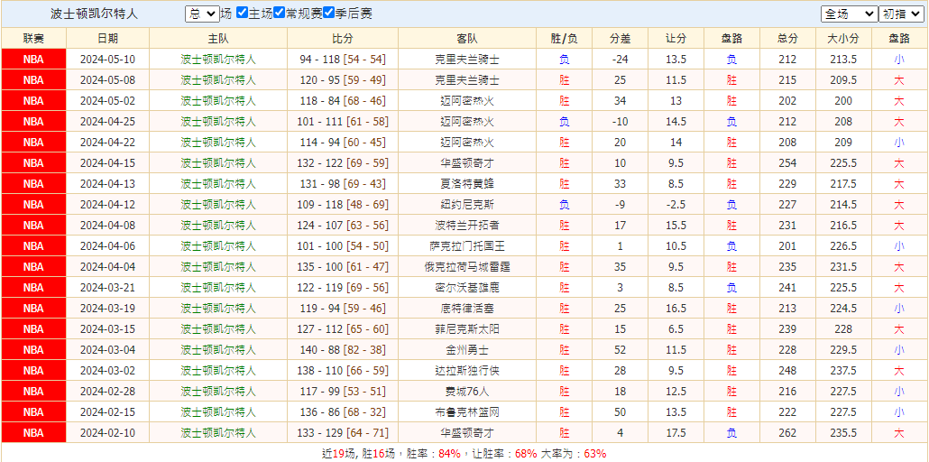The height and width of the screenshot is (462, 929).
Task: Click the 日期 column header
Action: (x=107, y=39)
